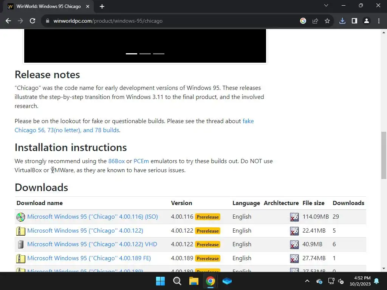Open fake Chicago builds thread link
The width and height of the screenshot is (387, 290).
click(x=134, y=125)
